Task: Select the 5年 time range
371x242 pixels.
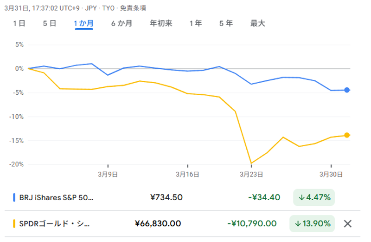Action: click(x=226, y=23)
